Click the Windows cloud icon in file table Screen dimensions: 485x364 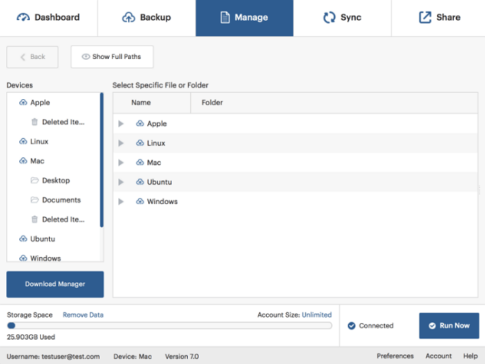point(140,202)
